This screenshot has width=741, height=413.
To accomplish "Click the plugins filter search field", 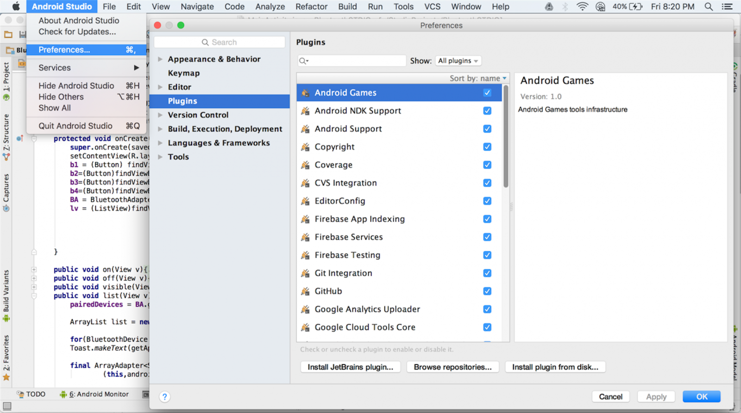I will [352, 61].
